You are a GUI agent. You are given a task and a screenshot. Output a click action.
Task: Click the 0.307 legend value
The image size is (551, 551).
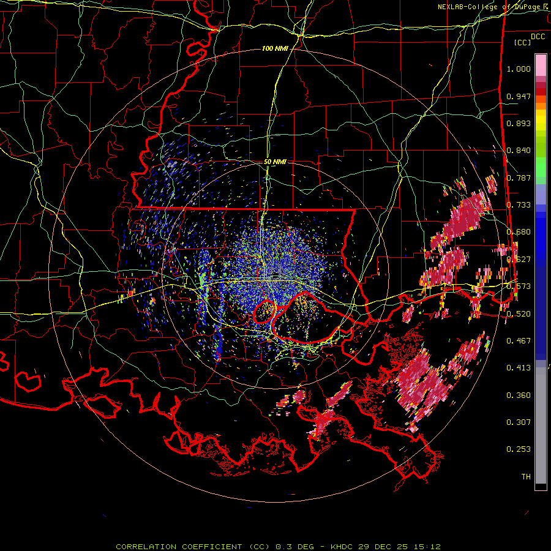[x=519, y=422]
